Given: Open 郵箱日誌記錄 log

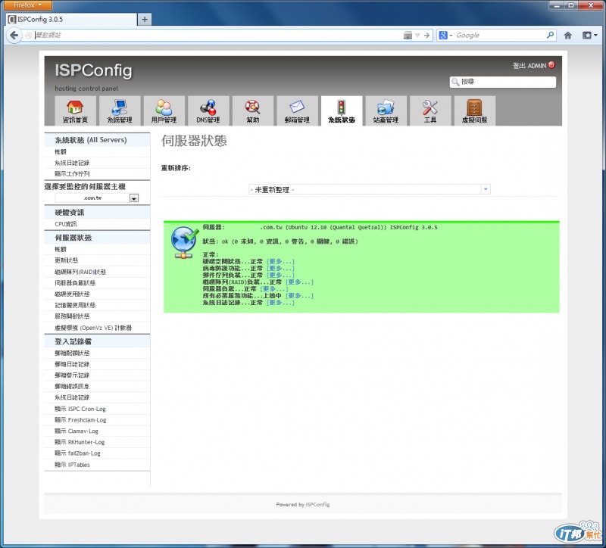Looking at the screenshot, I should click(x=72, y=364).
